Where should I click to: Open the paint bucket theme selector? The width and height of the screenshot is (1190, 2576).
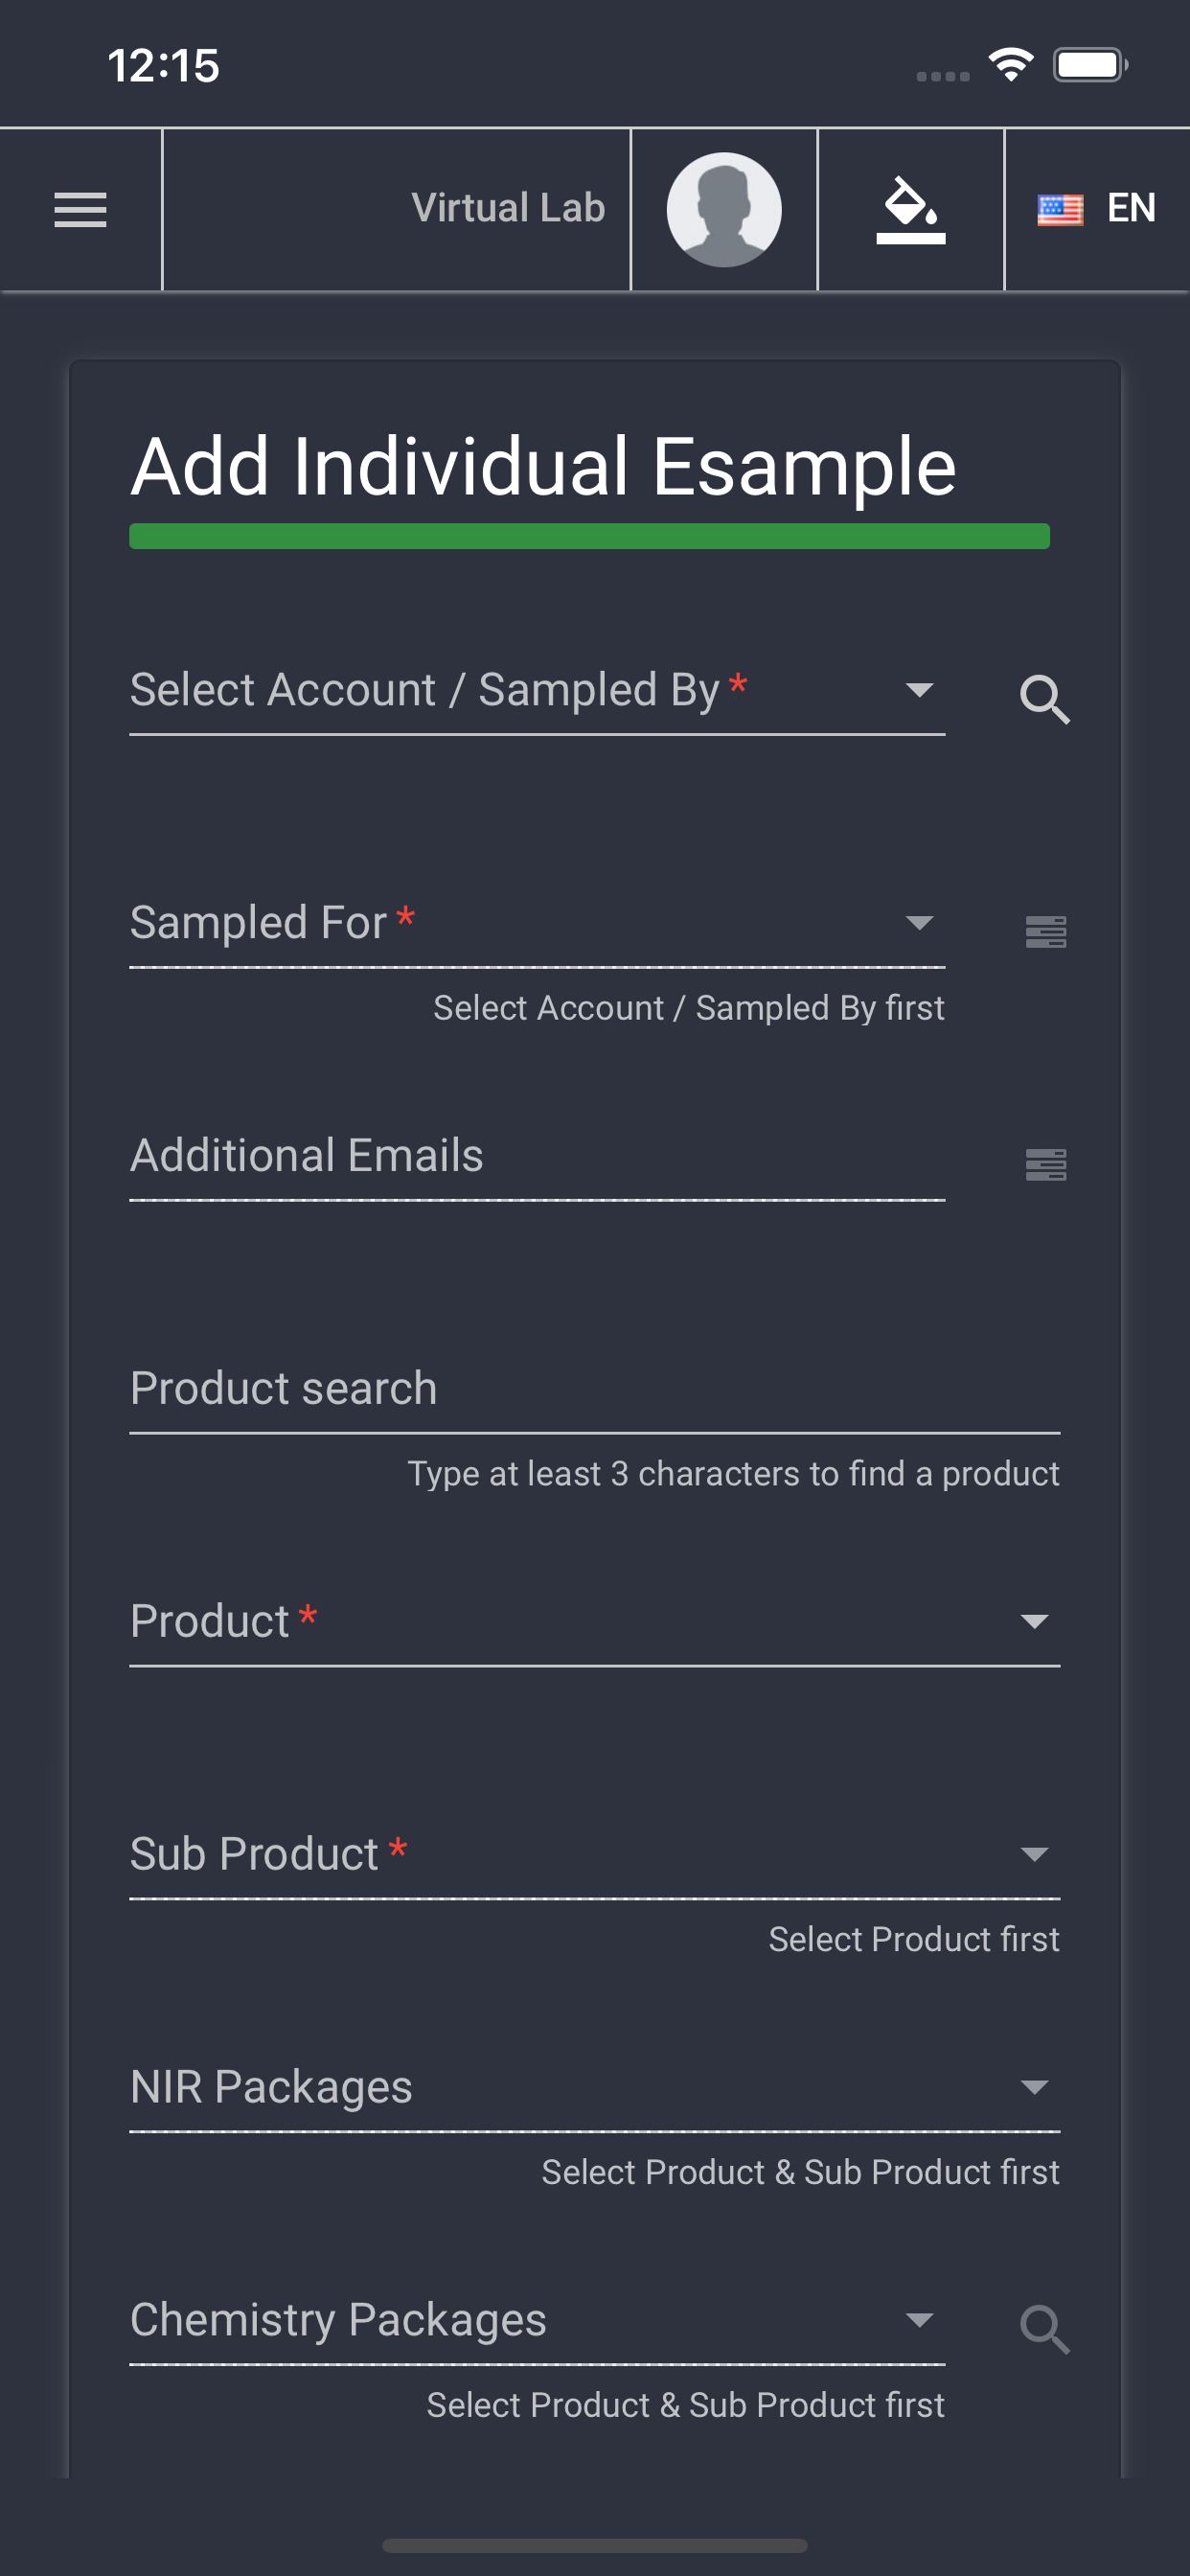[x=911, y=209]
